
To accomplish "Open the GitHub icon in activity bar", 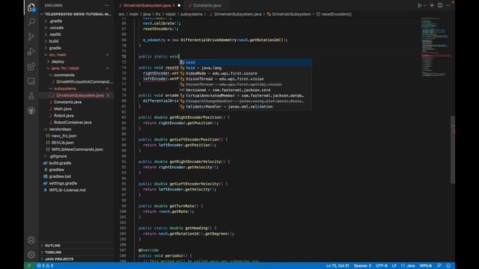I will pyautogui.click(x=31, y=111).
